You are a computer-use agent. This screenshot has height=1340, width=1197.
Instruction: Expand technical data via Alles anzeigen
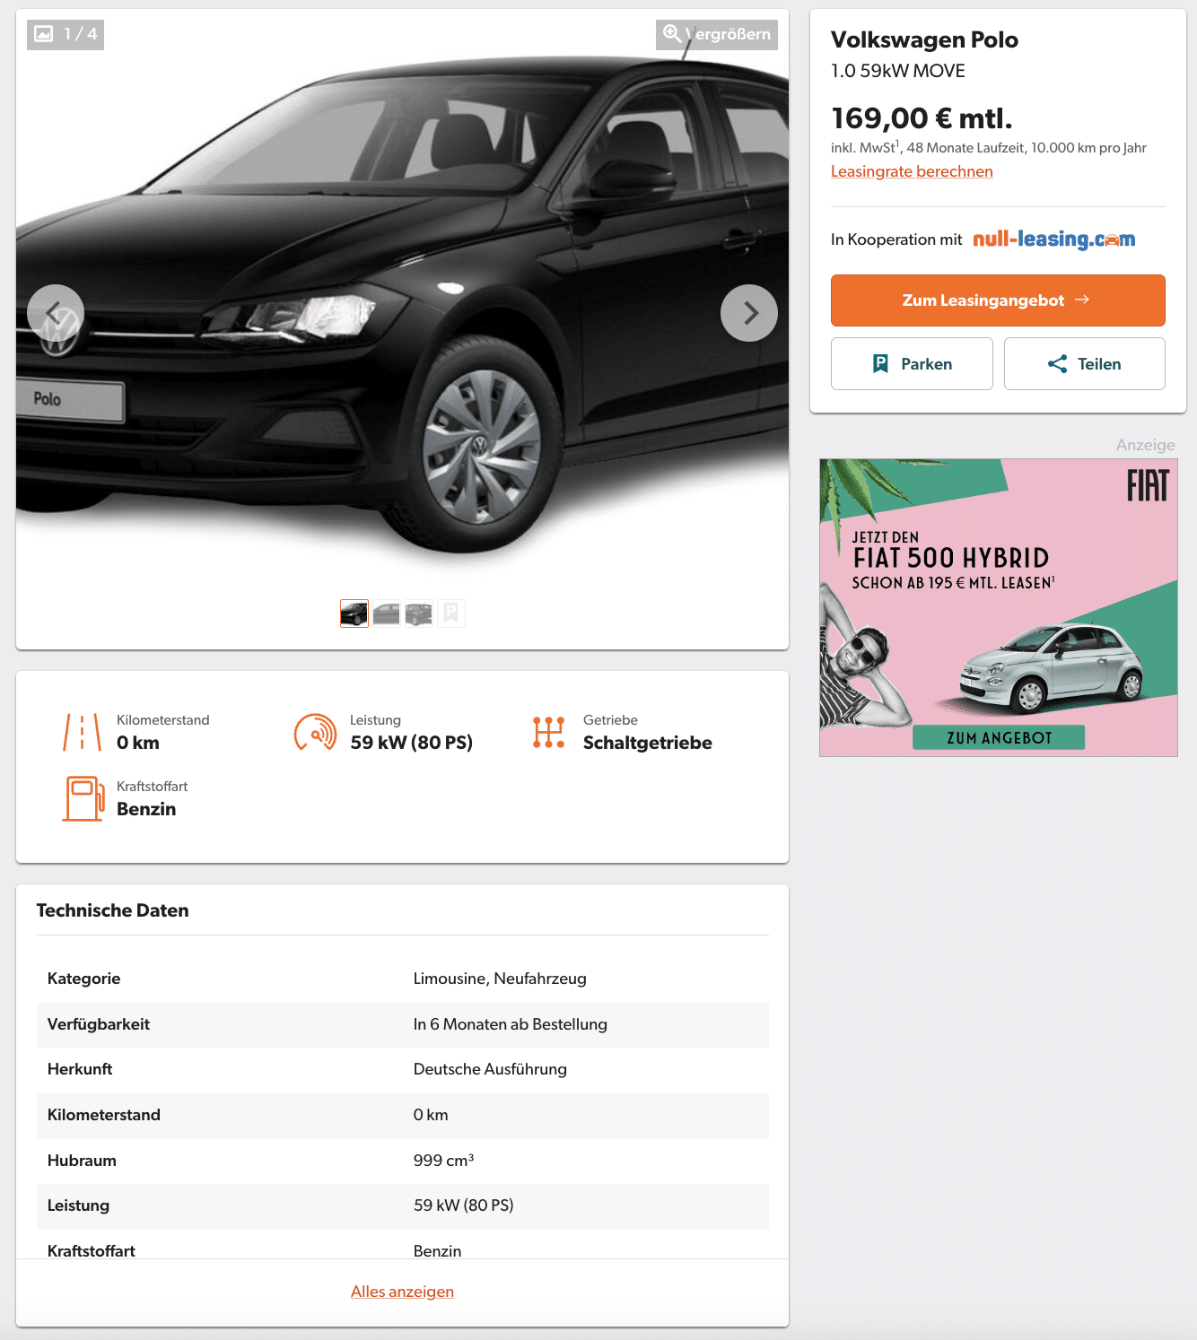(402, 1292)
